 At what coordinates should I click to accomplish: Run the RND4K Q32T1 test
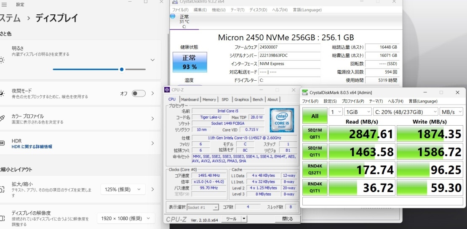point(315,169)
